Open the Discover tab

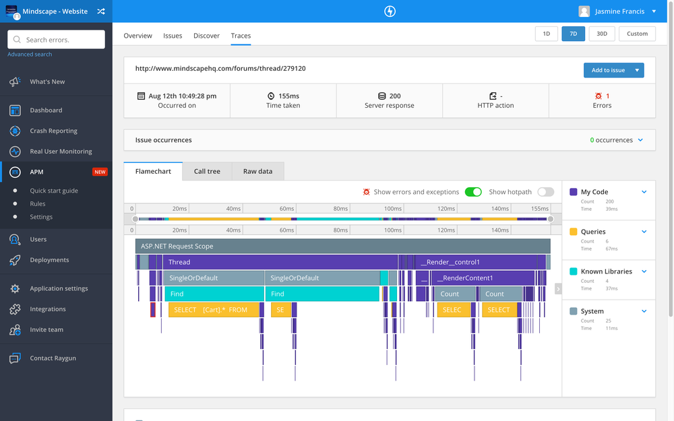tap(206, 36)
